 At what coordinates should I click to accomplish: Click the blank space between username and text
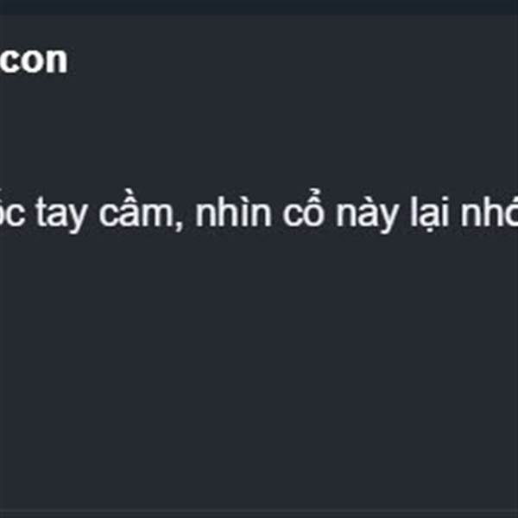click(259, 132)
